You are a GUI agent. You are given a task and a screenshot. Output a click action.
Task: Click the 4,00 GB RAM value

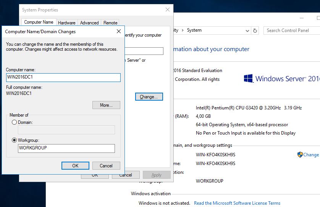[x=203, y=116]
